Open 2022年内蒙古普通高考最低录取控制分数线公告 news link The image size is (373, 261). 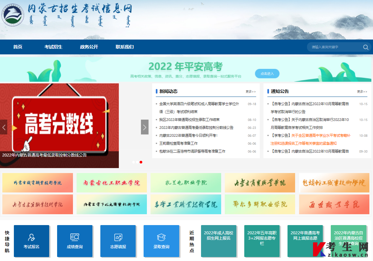tap(196, 128)
